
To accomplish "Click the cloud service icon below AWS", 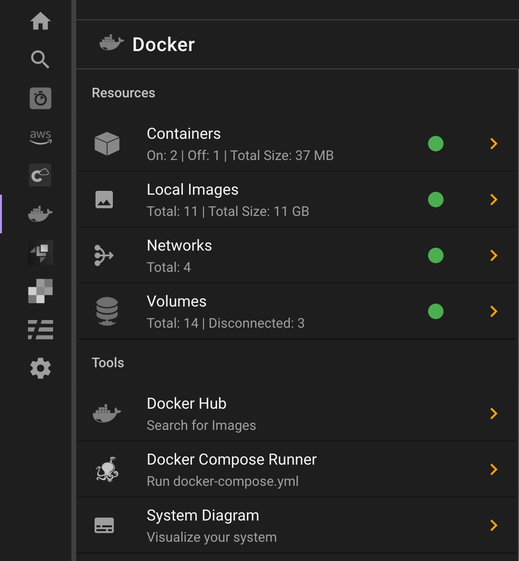I will [x=41, y=175].
